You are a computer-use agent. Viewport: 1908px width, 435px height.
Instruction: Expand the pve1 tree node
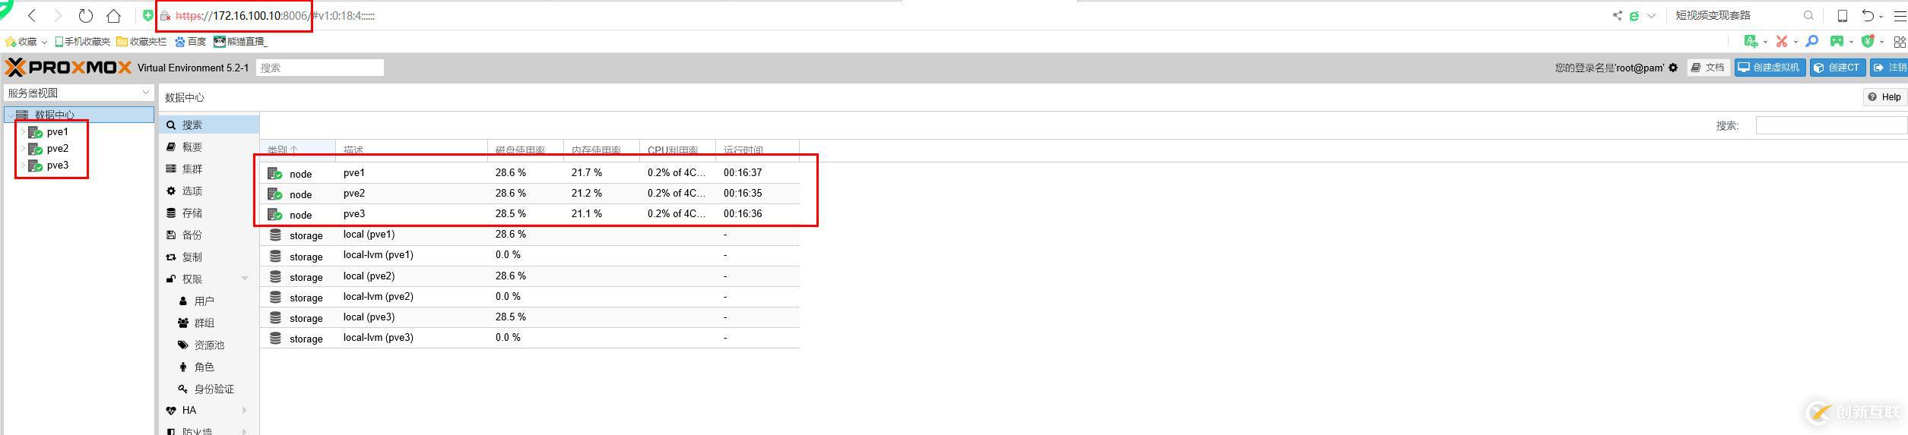pos(23,132)
